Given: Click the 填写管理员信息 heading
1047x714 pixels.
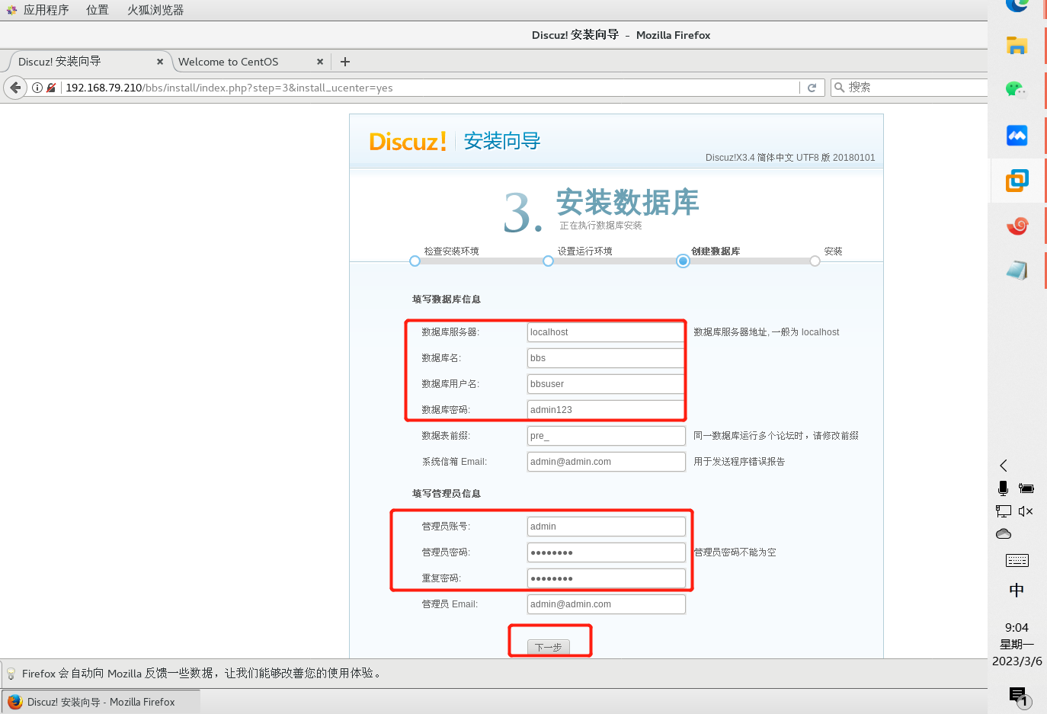Looking at the screenshot, I should click(447, 494).
